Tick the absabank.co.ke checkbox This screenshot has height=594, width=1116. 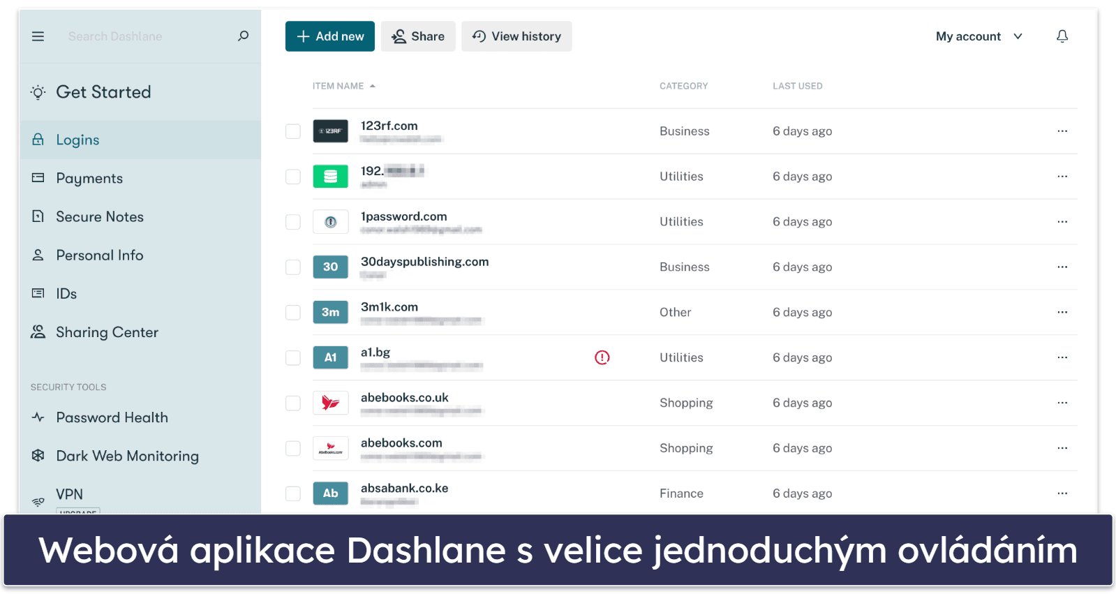tap(293, 493)
